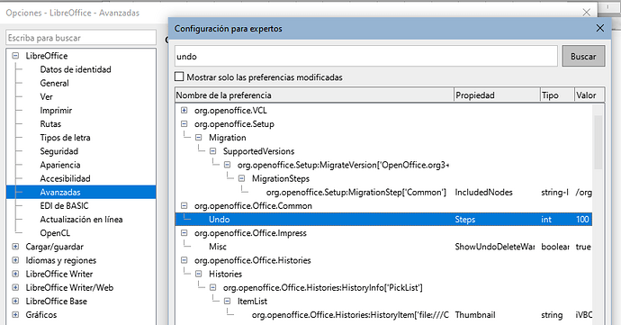Click the value 100 of Undo Steps

582,219
